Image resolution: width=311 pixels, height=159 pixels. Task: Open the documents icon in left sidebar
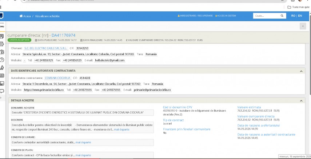click(x=2, y=36)
